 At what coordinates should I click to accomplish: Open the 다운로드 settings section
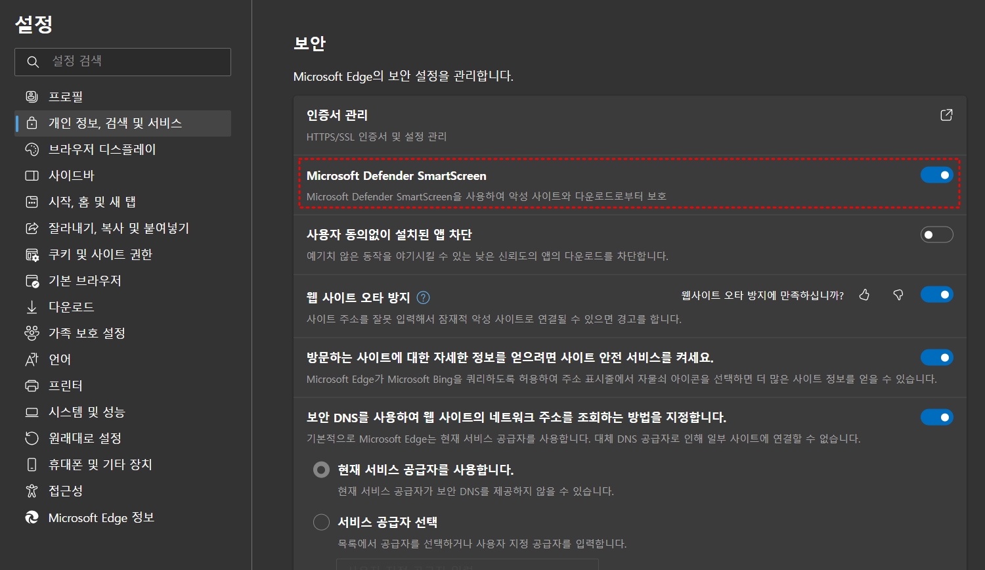[123, 307]
